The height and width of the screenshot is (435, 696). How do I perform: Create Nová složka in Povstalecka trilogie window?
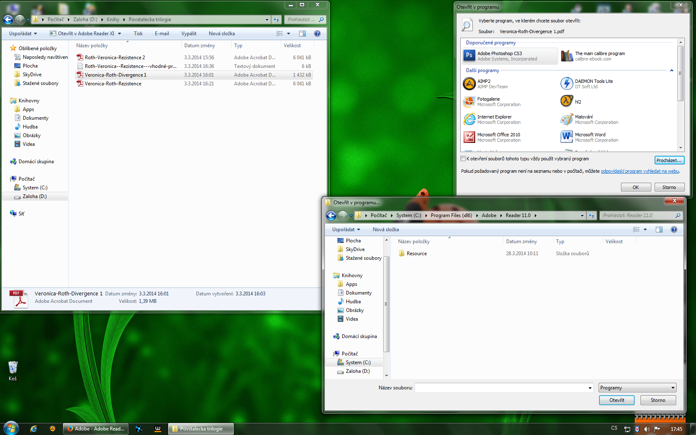pos(222,34)
